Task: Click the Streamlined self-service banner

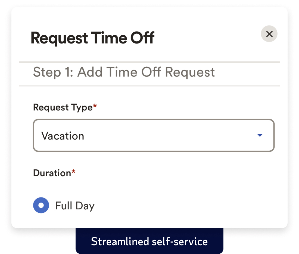Action: click(149, 241)
